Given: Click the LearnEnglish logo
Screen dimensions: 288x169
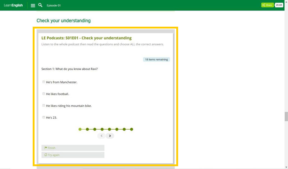Looking at the screenshot, I should [13, 5].
